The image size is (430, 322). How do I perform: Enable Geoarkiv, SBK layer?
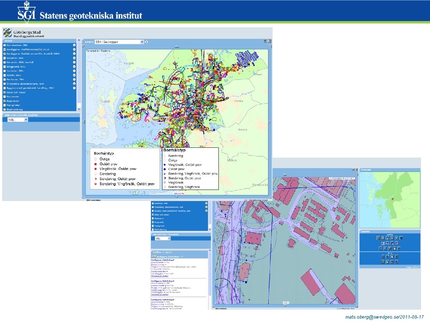5,58
